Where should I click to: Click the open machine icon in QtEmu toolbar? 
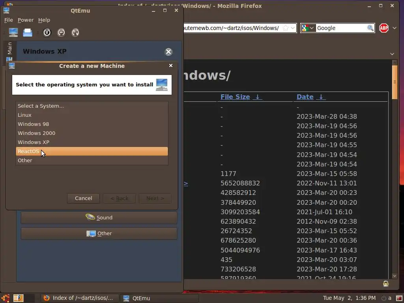tap(28, 32)
